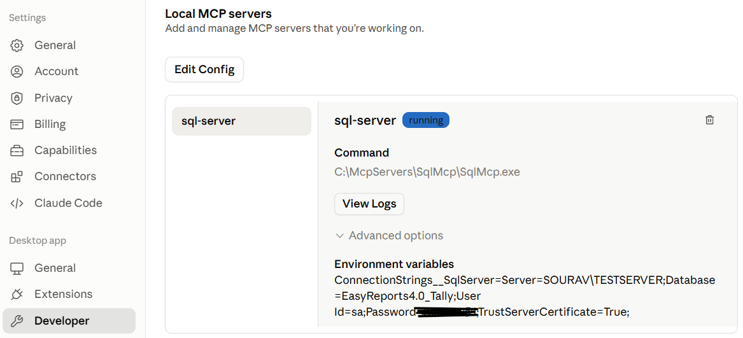Viewport: 743px width, 338px height.
Task: Click the 'Add and manage MCP servers' description
Action: coord(294,29)
